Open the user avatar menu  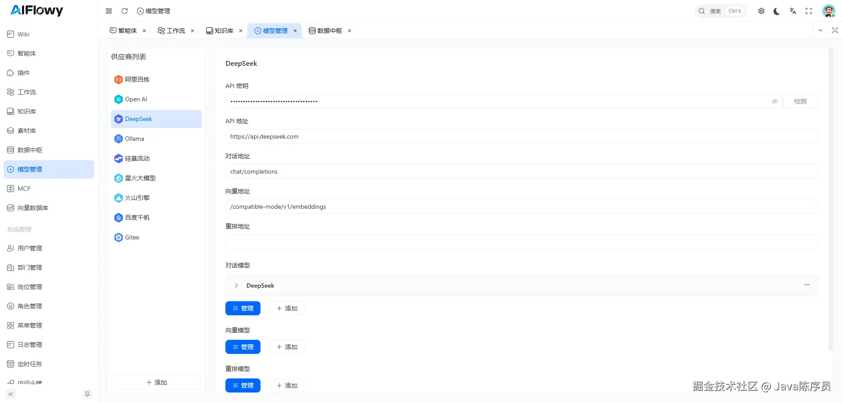click(828, 11)
